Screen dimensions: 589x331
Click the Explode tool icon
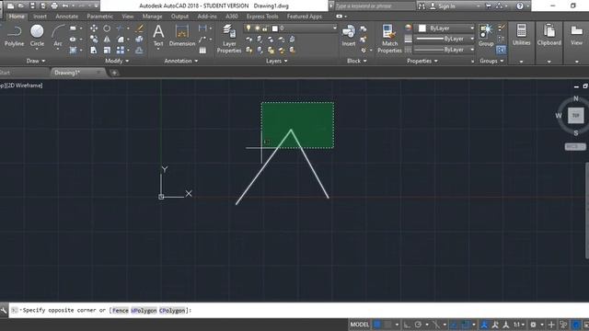point(139,39)
